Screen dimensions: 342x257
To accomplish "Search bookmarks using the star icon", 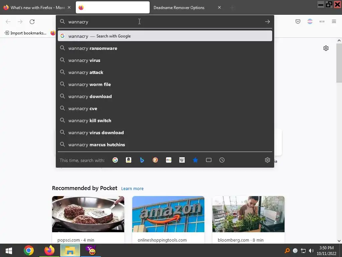I will [195, 160].
